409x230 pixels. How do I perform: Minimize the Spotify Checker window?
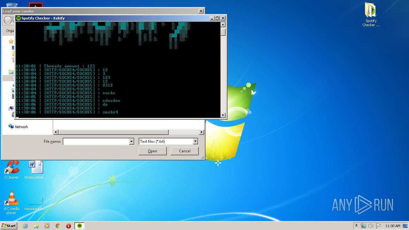(x=212, y=18)
